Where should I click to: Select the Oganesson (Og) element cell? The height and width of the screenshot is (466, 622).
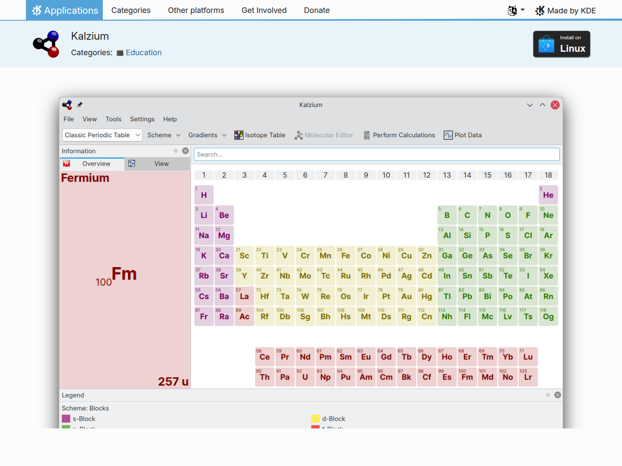[548, 317]
